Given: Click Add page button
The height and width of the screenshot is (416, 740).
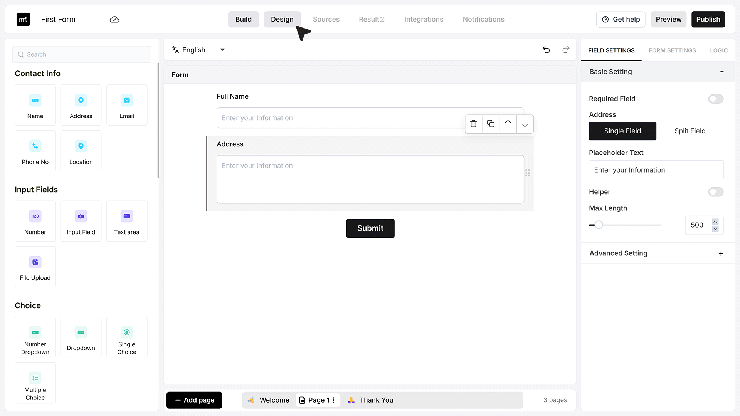Looking at the screenshot, I should (194, 400).
